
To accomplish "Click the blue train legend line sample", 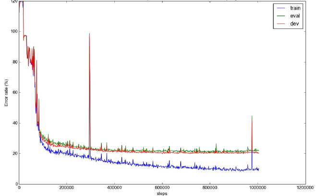I will pyautogui.click(x=281, y=8).
